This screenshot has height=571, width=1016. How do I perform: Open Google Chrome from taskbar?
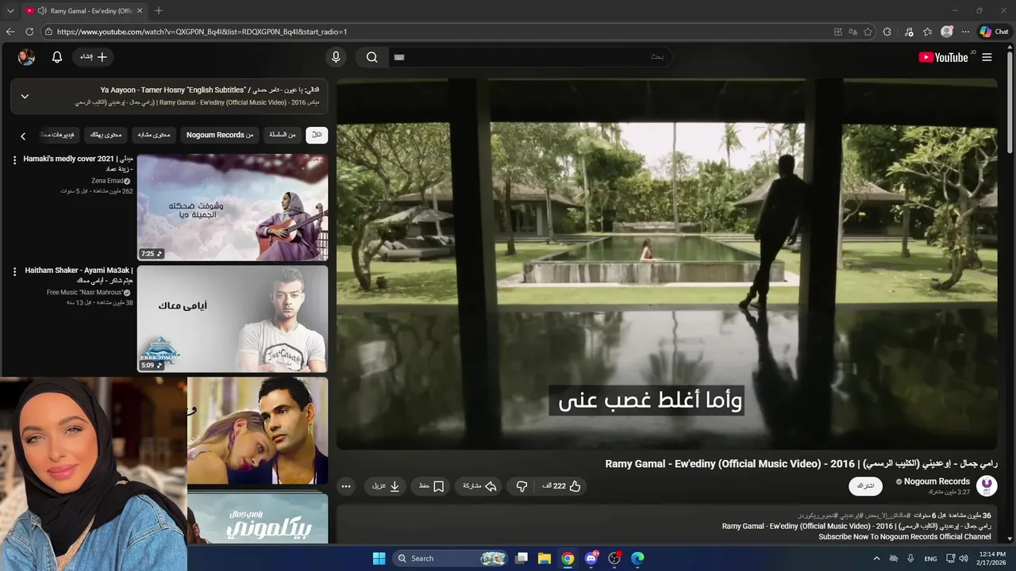pos(568,558)
